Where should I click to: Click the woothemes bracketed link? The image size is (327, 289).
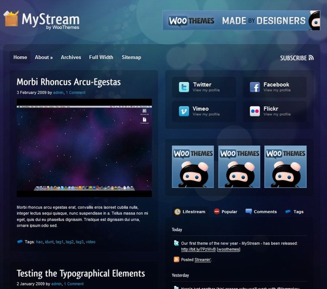click(228, 249)
